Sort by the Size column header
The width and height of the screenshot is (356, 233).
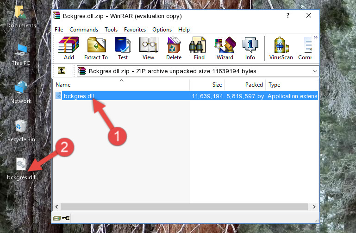[x=207, y=85]
